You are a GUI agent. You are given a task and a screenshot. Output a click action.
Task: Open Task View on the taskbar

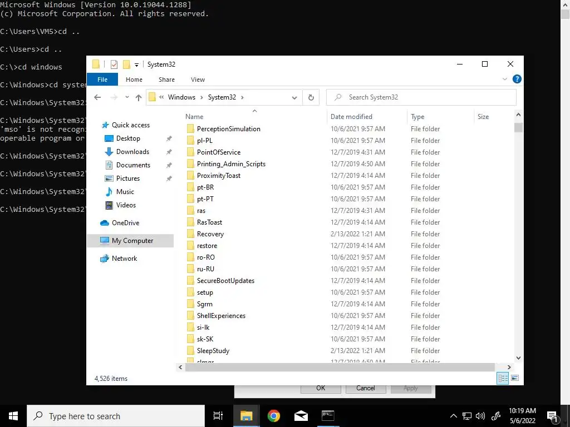218,416
